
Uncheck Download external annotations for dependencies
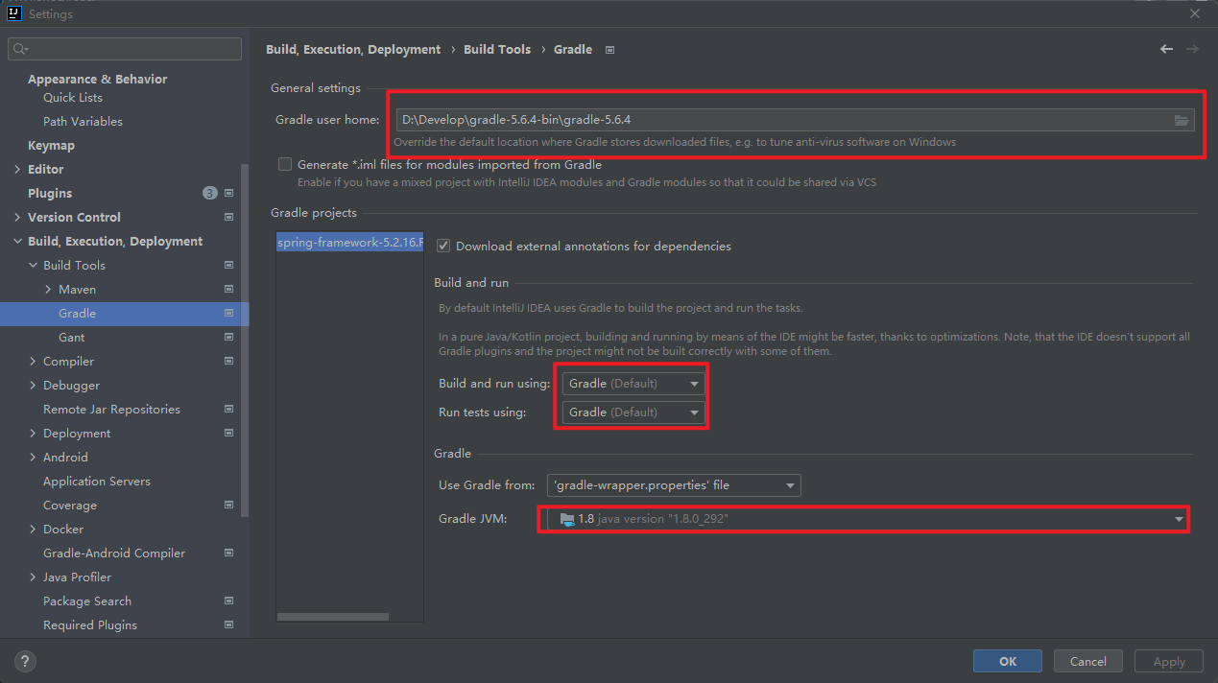443,246
